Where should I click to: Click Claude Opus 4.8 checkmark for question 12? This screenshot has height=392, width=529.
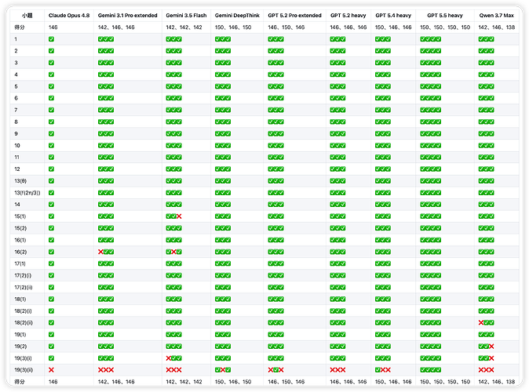click(x=51, y=169)
